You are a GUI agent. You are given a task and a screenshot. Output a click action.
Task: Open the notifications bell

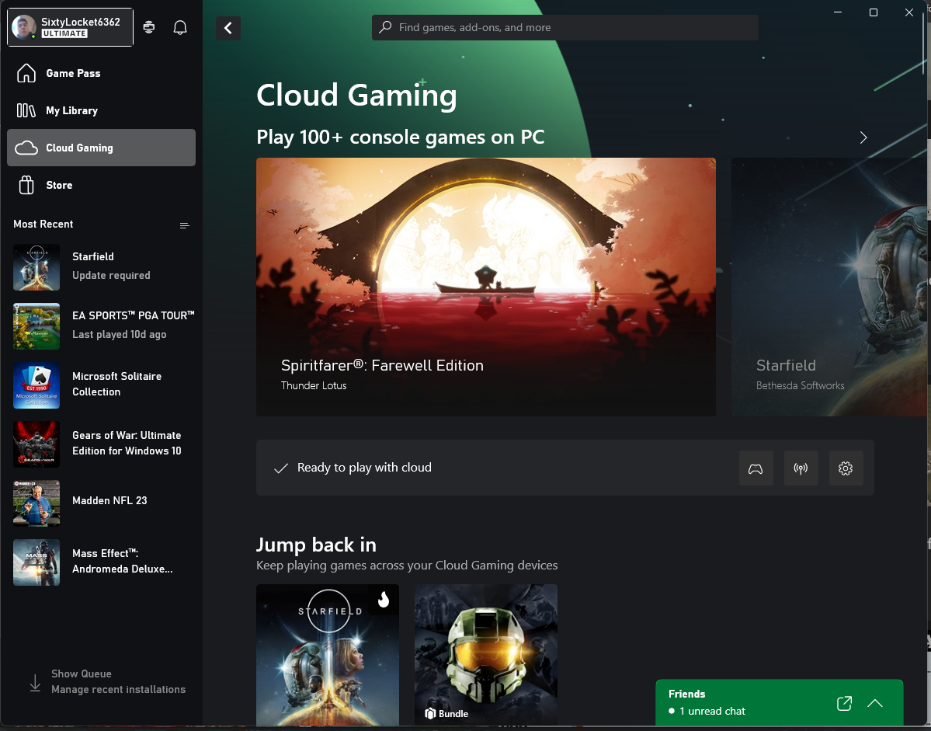tap(180, 28)
